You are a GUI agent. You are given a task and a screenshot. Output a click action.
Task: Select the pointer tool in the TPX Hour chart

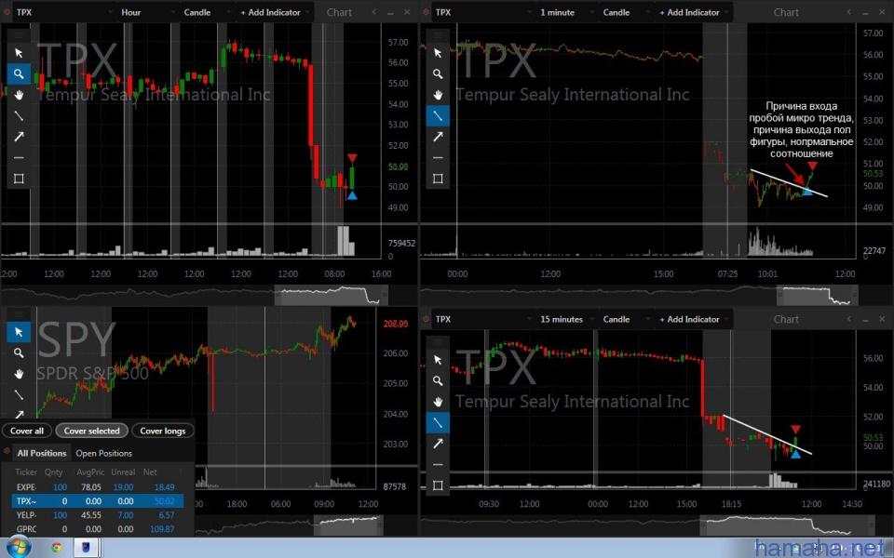point(19,53)
